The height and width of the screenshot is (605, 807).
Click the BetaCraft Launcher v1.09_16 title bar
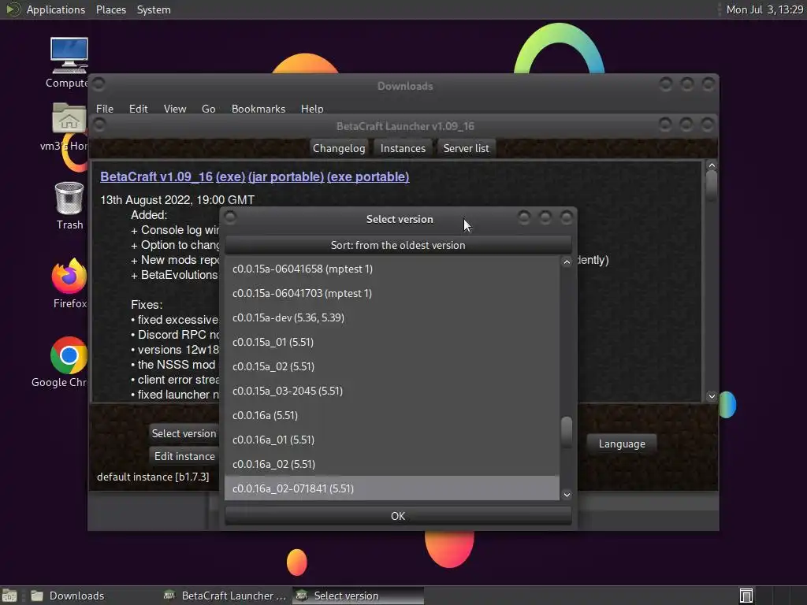click(405, 126)
